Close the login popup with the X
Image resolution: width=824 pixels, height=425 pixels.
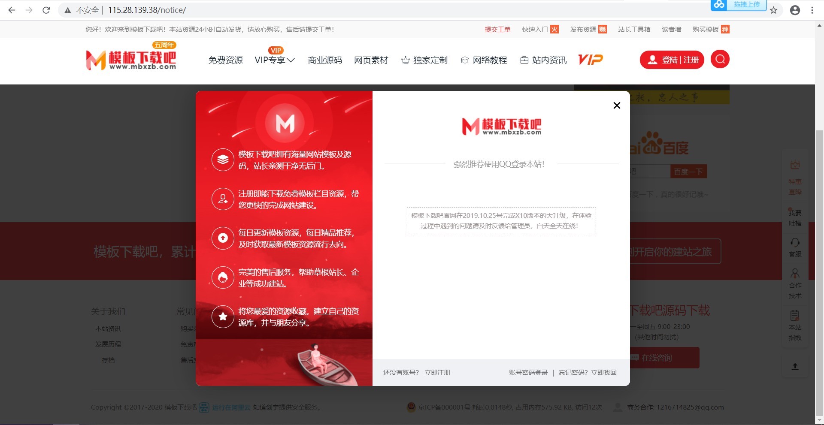(x=617, y=105)
